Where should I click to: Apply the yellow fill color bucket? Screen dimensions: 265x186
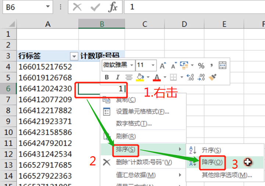[x=140, y=78]
